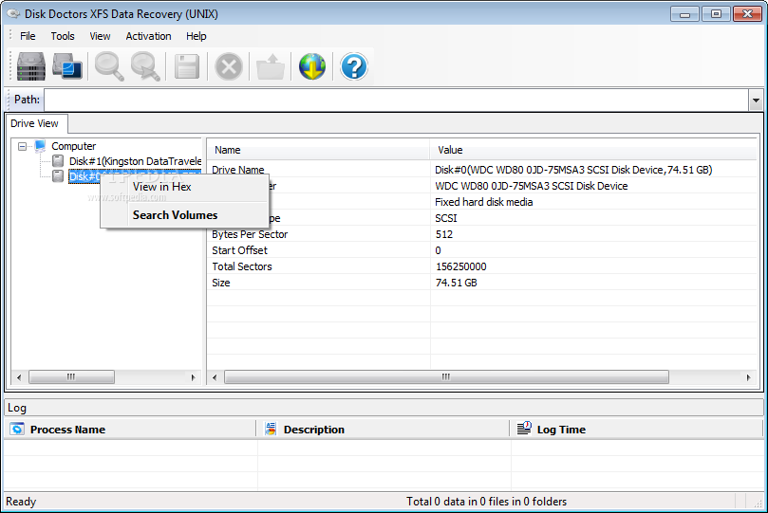Click details panel scroll right arrow

click(x=748, y=377)
